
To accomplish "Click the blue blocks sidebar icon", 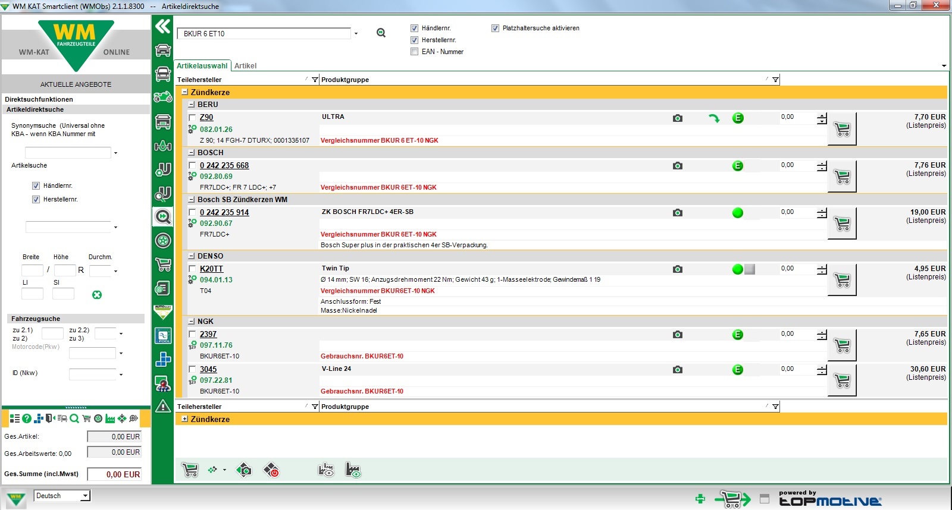I will point(162,360).
